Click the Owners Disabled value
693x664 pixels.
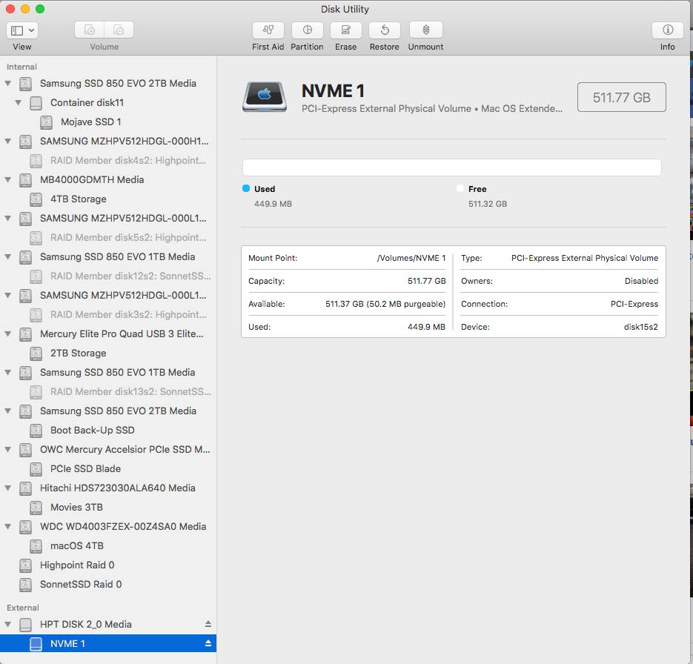click(641, 281)
